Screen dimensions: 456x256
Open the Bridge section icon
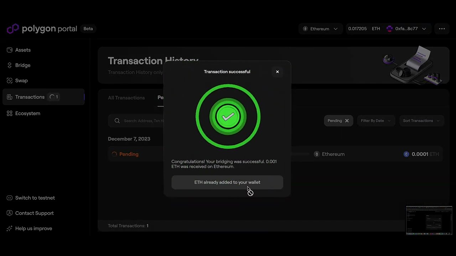pyautogui.click(x=10, y=65)
